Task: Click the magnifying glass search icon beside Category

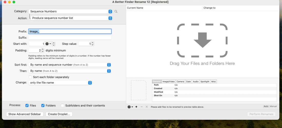Action: [x=116, y=12]
